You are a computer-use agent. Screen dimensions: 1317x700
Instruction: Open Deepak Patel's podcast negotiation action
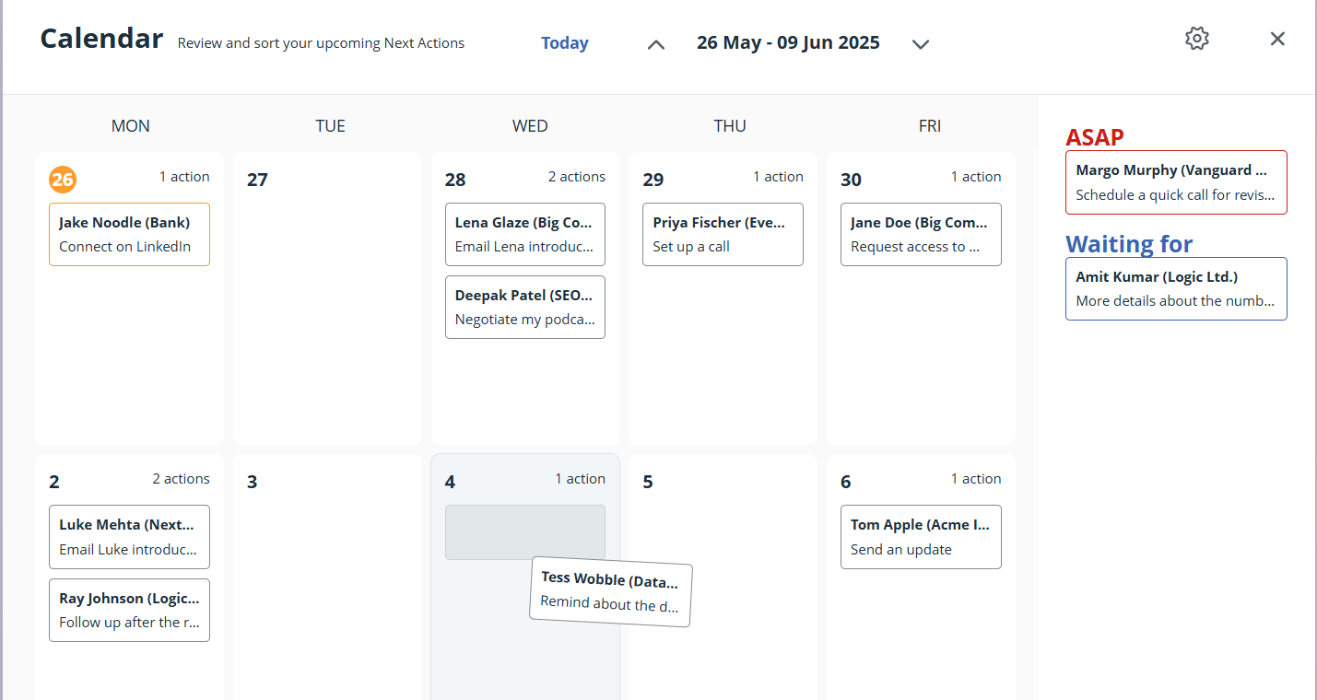point(524,307)
